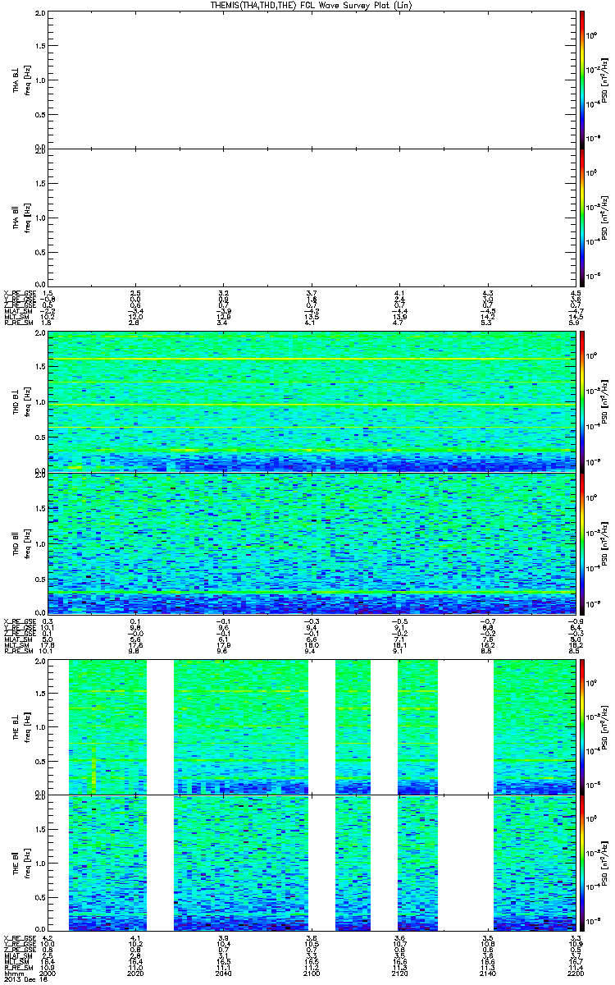Click the 'THE BL freq [Hz]' axis label
The width and height of the screenshot is (615, 985).
coord(22,726)
